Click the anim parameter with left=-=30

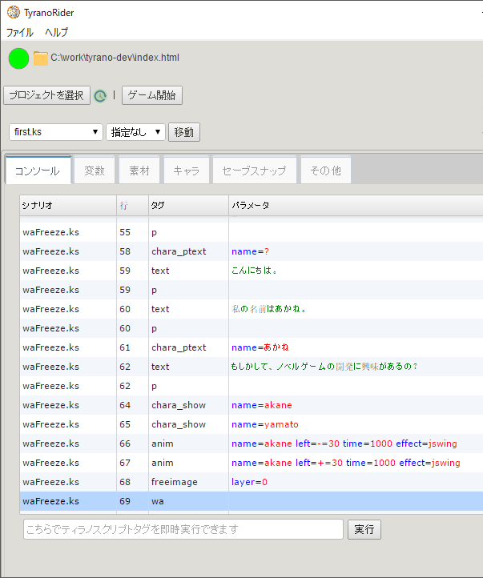[x=344, y=444]
